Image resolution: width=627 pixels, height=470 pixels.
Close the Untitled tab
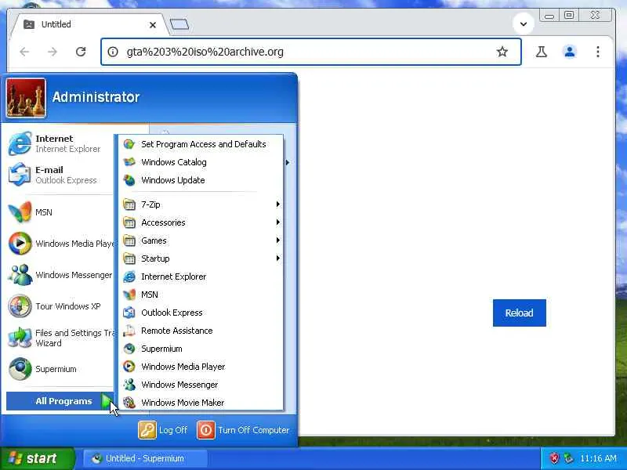click(x=153, y=25)
